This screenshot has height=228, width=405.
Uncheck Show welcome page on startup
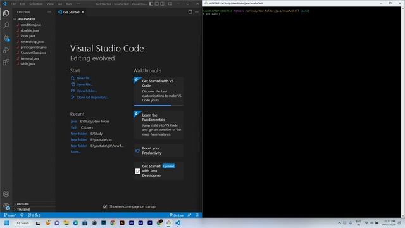105,206
